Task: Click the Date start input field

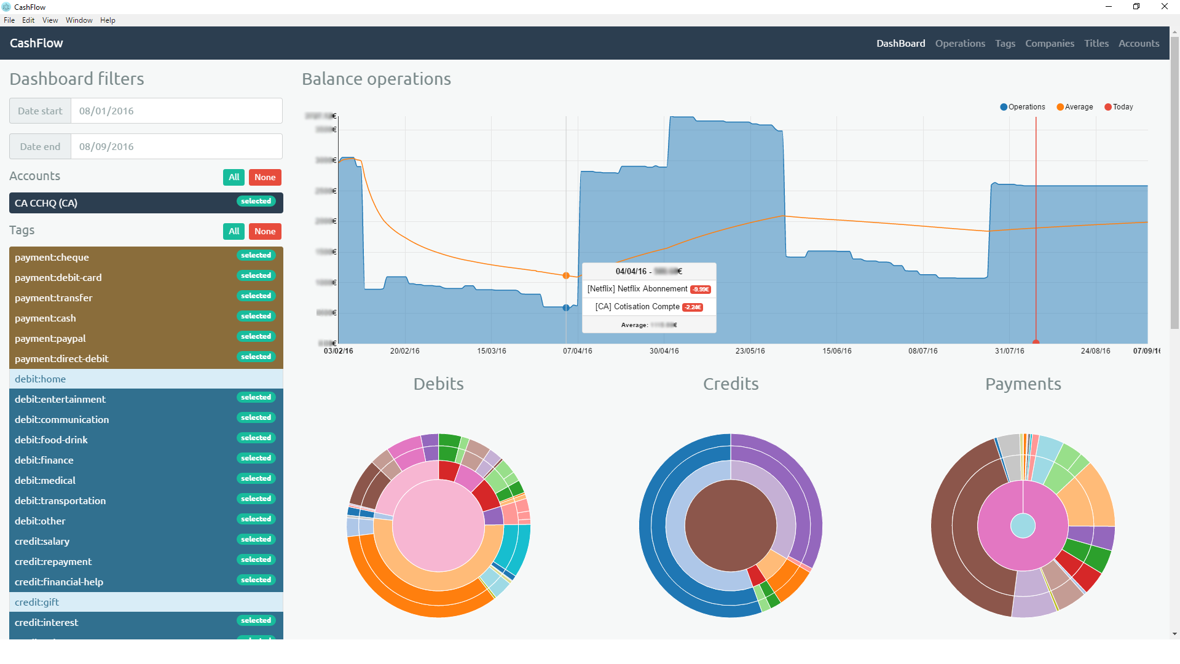Action: tap(176, 111)
